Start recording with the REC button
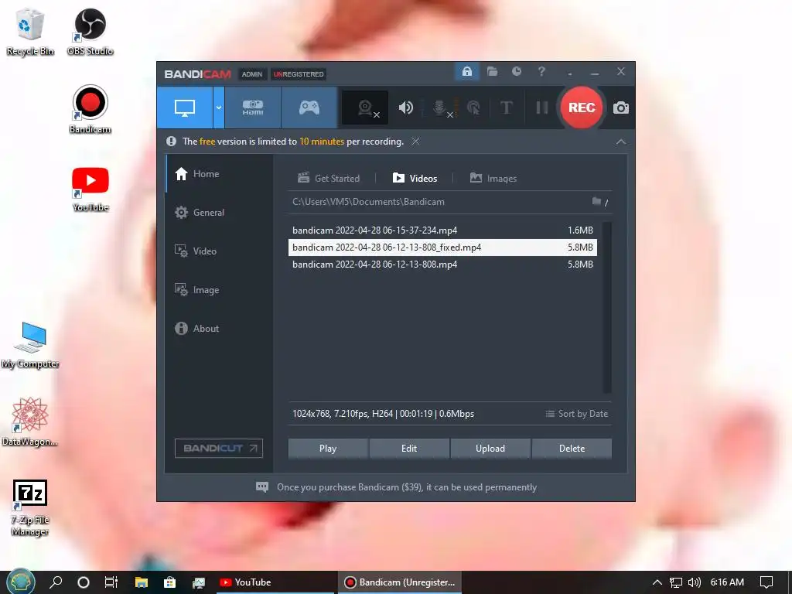 582,108
